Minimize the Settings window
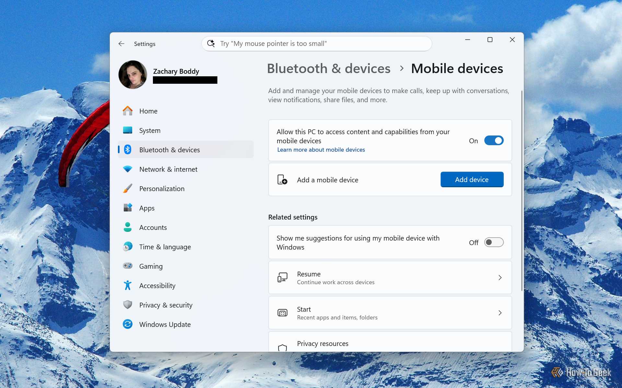622x388 pixels. pyautogui.click(x=467, y=40)
